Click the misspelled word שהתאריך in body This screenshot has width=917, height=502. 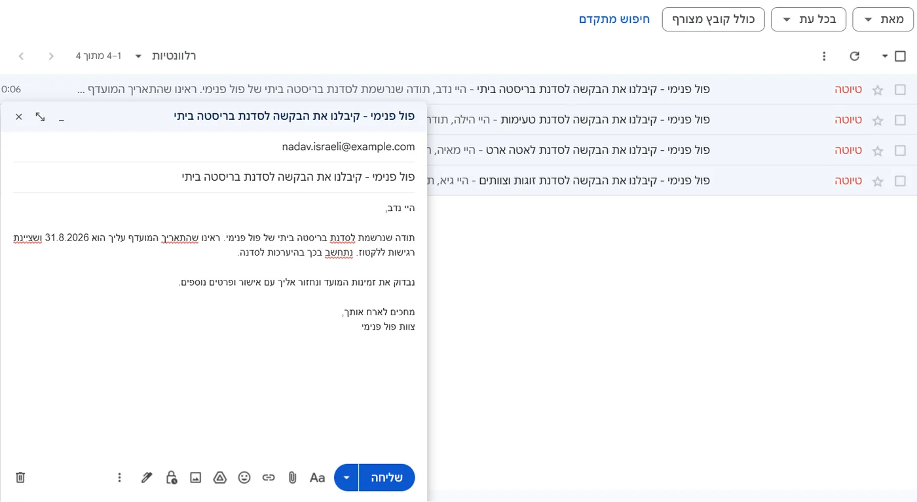[180, 239]
